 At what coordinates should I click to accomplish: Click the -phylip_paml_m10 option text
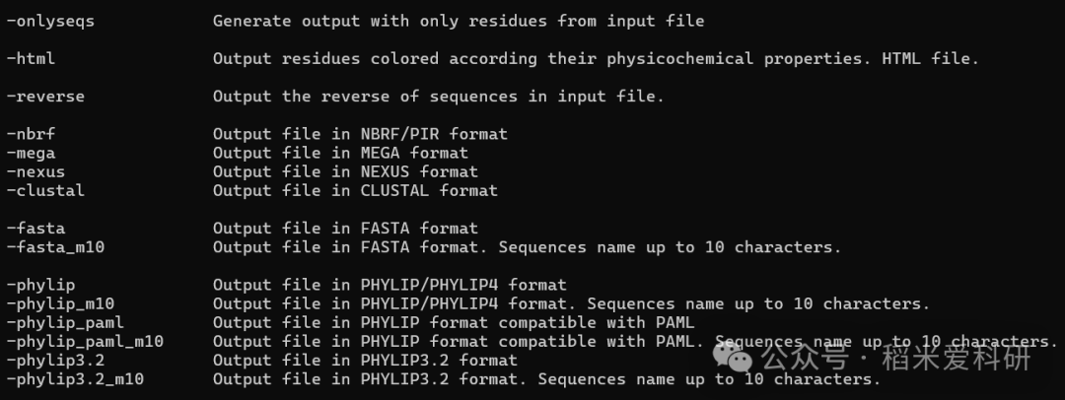(x=85, y=342)
